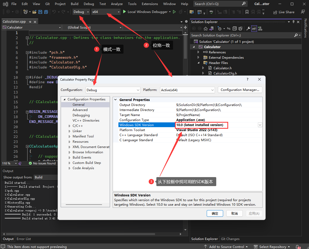Image resolution: width=309 pixels, height=249 pixels.
Task: Select Platform Toolset property row
Action: click(190, 130)
